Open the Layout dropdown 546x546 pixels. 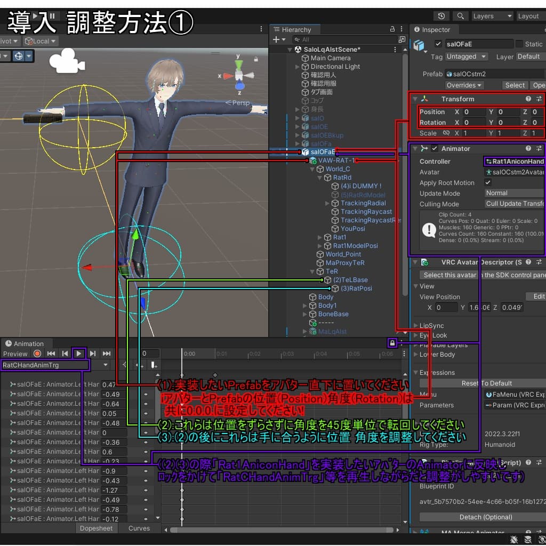coord(531,16)
